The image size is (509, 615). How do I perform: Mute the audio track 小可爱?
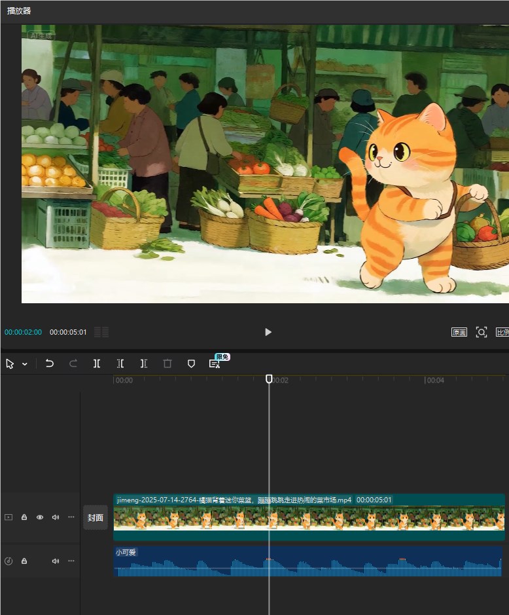(56, 561)
